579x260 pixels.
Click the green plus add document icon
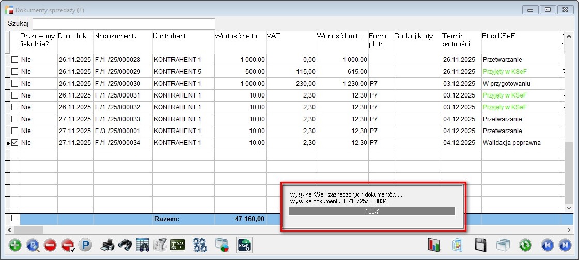pos(15,245)
